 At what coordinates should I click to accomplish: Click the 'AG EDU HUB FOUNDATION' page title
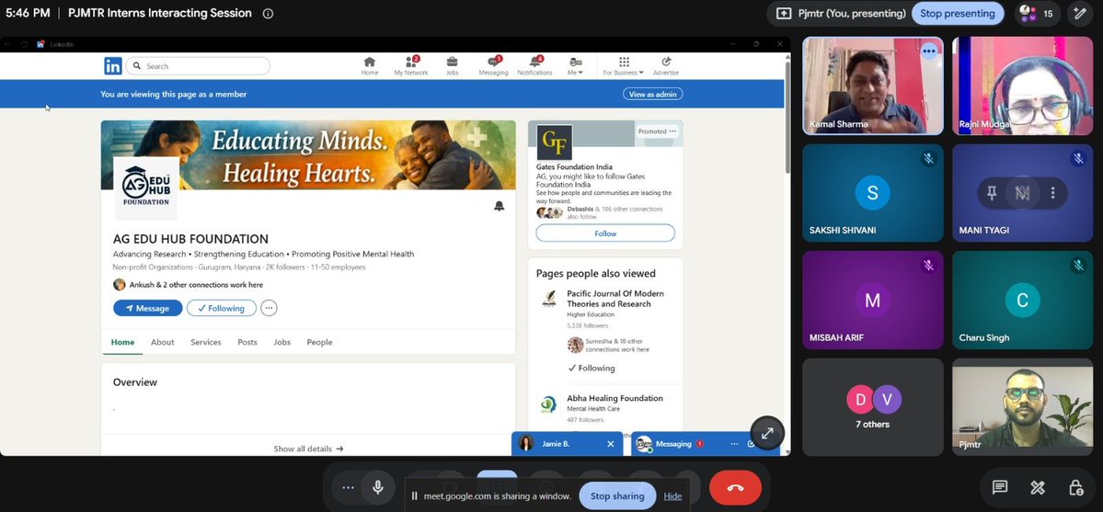pyautogui.click(x=190, y=239)
